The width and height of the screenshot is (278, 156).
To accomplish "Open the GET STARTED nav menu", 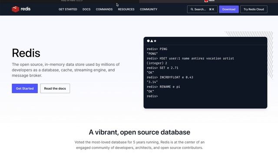I will click(68, 10).
